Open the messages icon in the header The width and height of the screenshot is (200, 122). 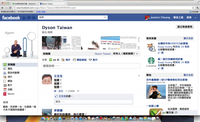click(x=29, y=18)
